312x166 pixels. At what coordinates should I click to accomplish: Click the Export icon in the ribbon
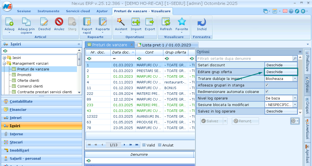(x=150, y=22)
